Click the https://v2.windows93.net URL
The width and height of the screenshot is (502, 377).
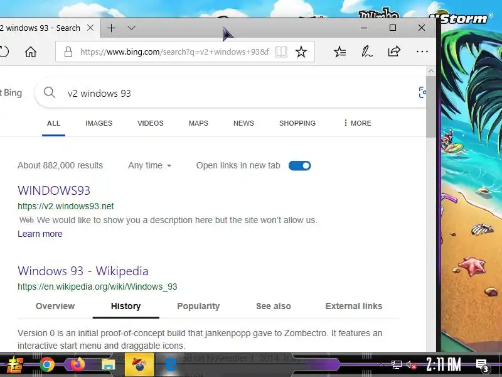coord(66,206)
